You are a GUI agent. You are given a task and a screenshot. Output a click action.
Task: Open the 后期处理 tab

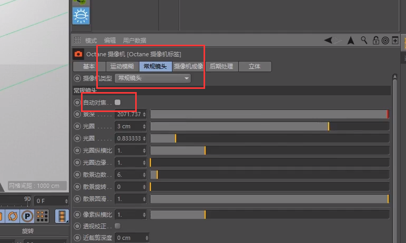click(221, 66)
